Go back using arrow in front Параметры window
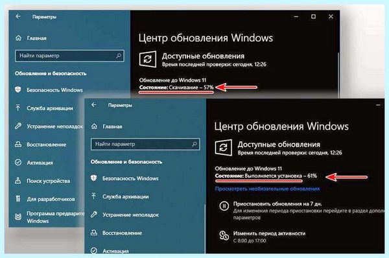389x258 pixels. point(93,104)
